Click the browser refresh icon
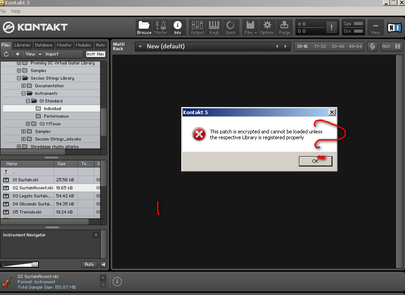 coord(6,54)
